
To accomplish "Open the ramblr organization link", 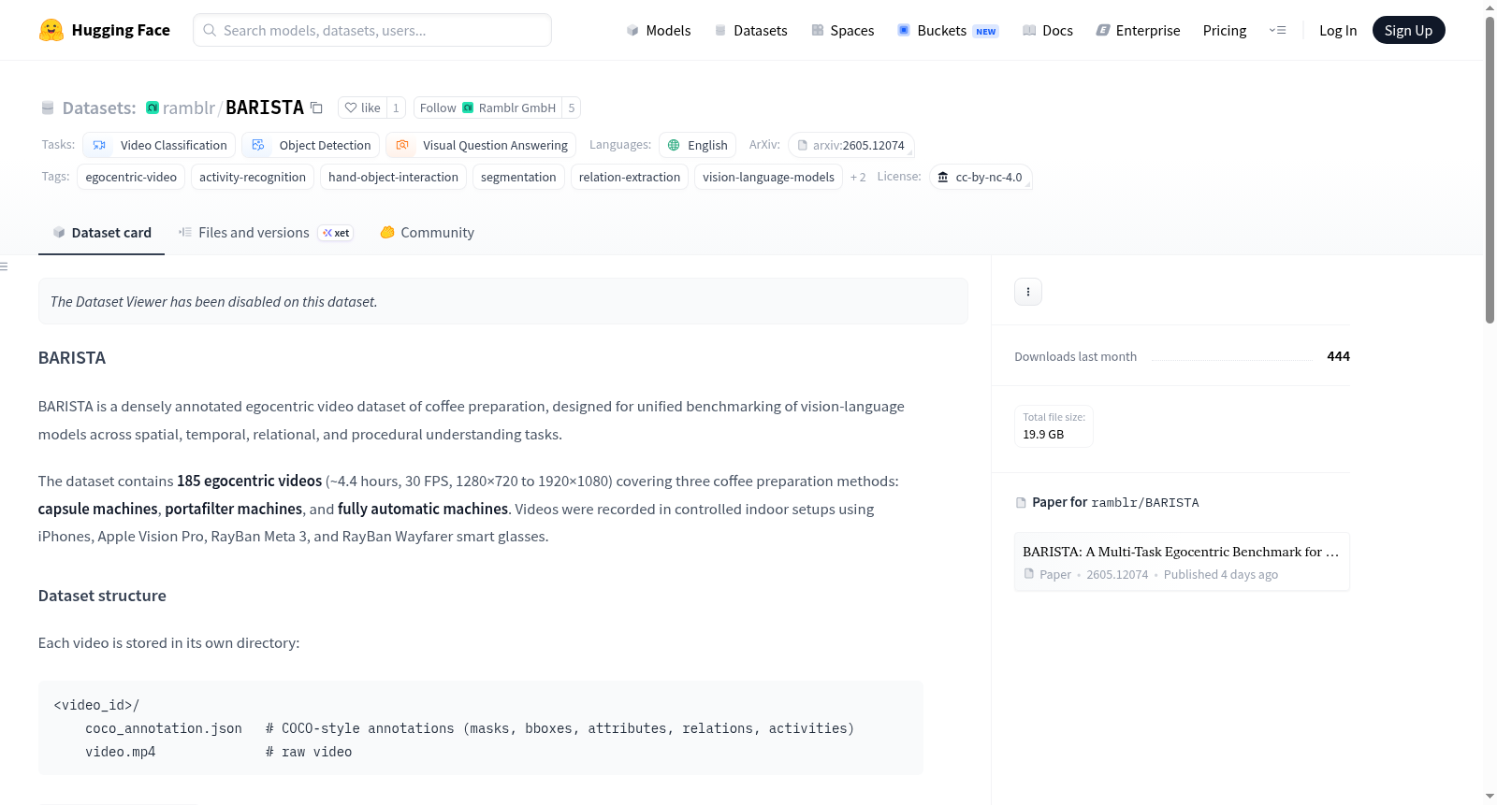I will tap(188, 108).
